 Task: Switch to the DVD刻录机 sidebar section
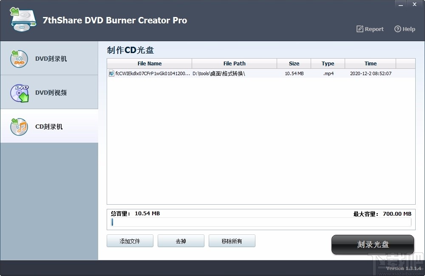click(x=49, y=59)
